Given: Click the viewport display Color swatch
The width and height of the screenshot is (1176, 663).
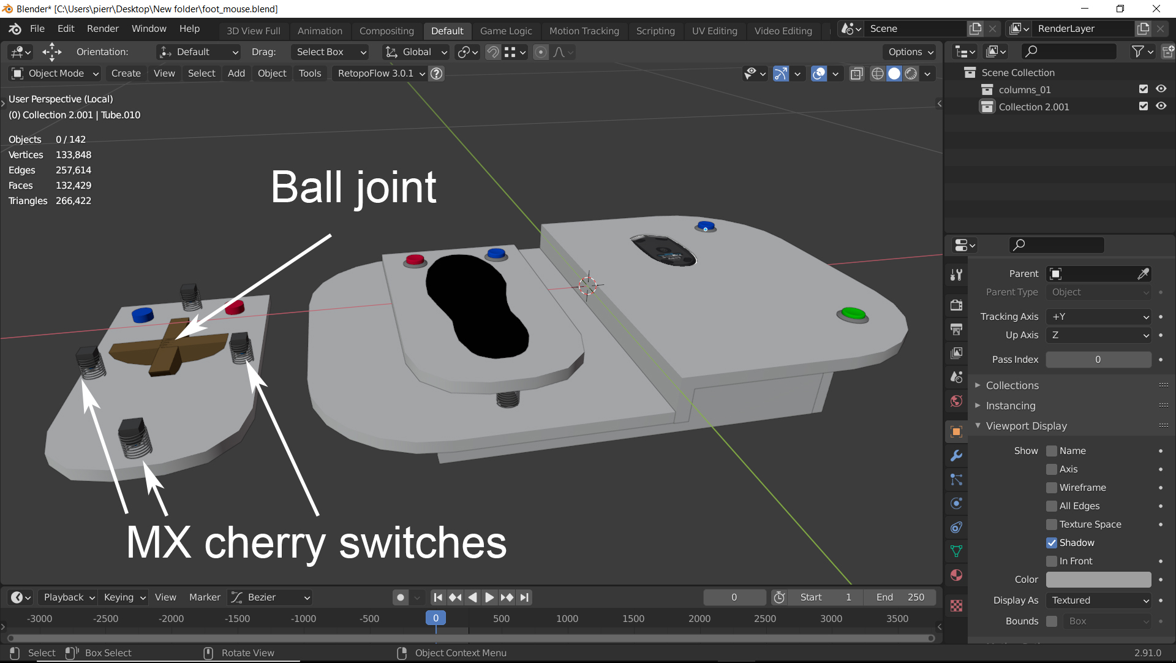Looking at the screenshot, I should [1099, 580].
